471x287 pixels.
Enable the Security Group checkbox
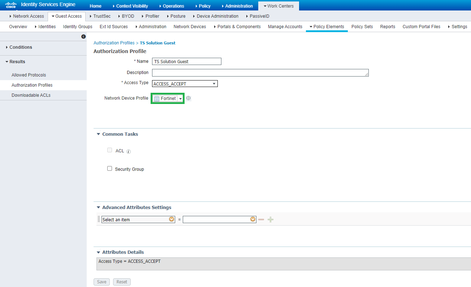[109, 168]
